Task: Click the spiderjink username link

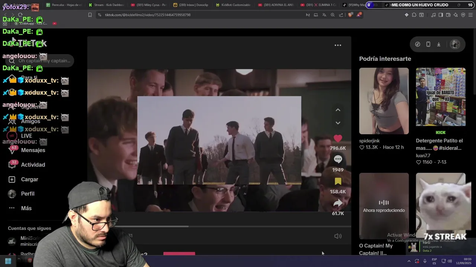Action: click(369, 141)
